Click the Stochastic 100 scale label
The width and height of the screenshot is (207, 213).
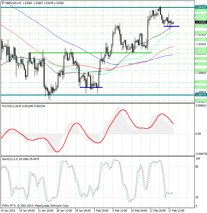coord(198,159)
